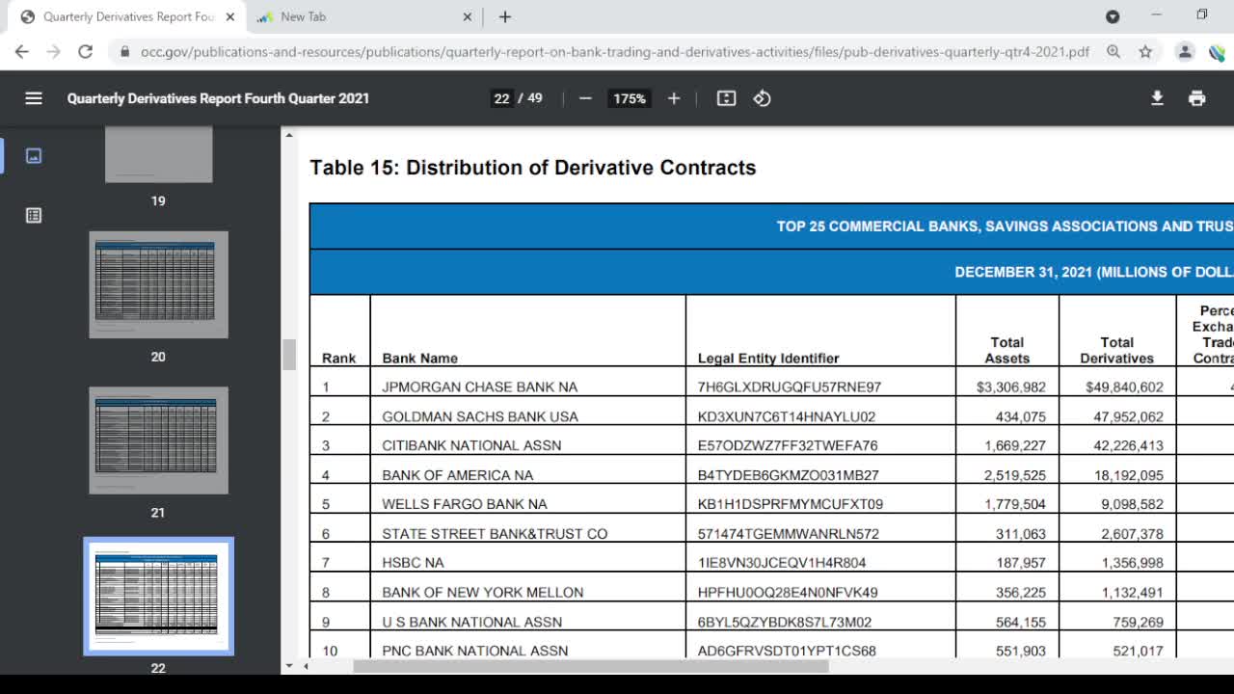Close the New Tab tab
This screenshot has width=1234, height=694.
[468, 16]
